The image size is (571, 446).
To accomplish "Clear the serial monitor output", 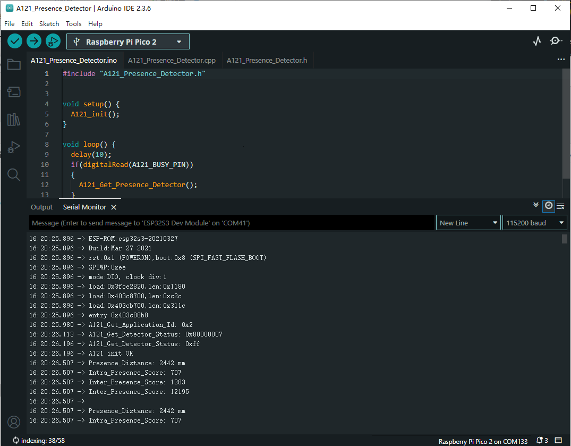I will tap(560, 206).
